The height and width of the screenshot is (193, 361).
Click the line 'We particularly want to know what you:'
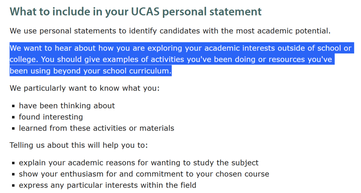[85, 88]
